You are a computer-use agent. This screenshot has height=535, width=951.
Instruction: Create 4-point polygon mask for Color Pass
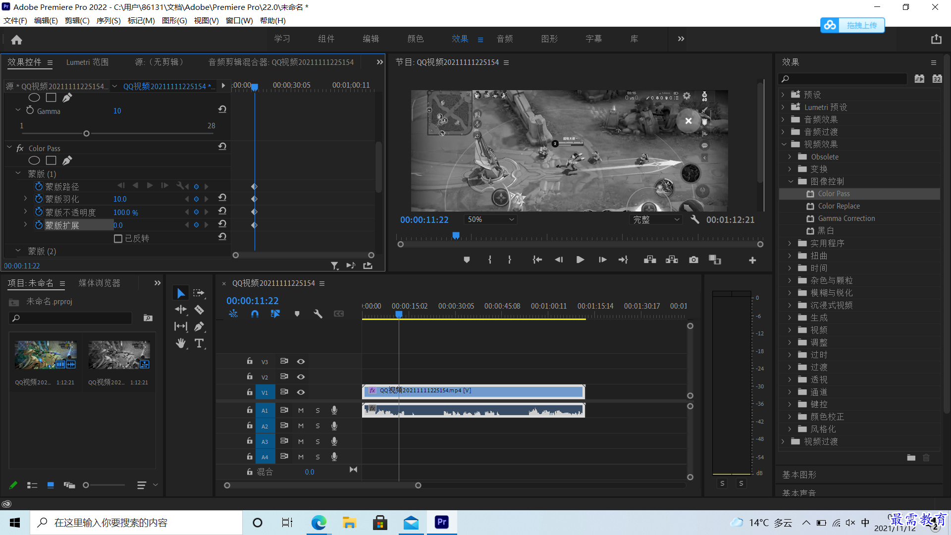click(x=51, y=160)
